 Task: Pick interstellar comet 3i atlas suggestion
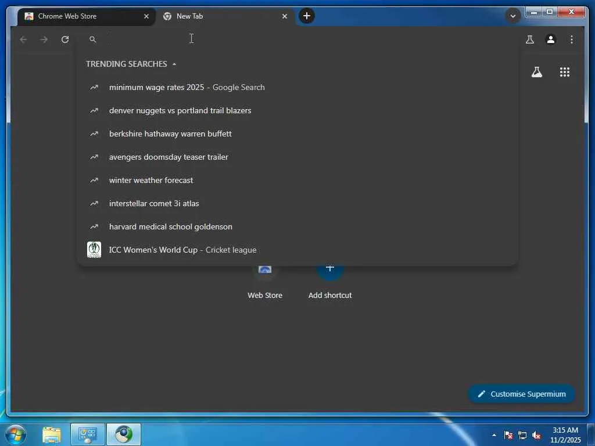(297, 203)
